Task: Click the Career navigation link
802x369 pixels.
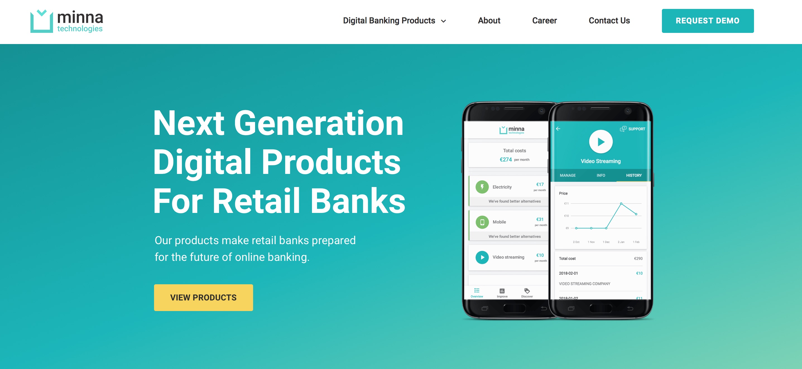Action: point(544,20)
